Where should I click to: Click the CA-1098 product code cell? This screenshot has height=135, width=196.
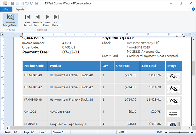35,114
